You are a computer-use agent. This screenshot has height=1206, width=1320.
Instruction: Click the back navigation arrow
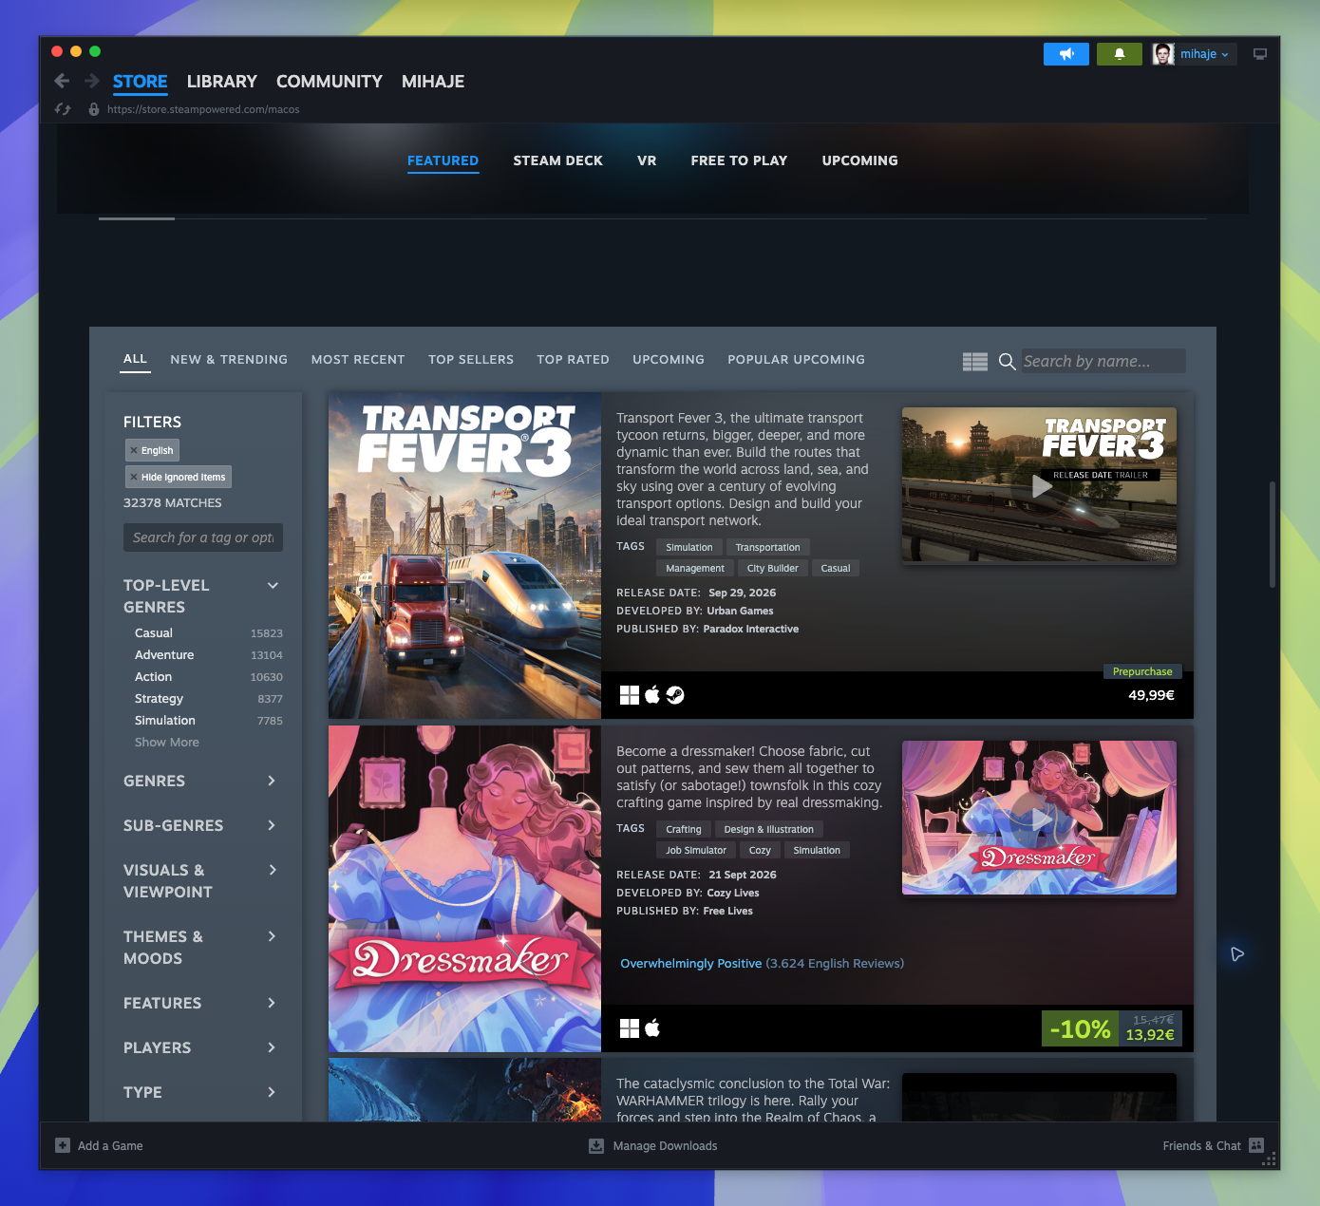(62, 81)
